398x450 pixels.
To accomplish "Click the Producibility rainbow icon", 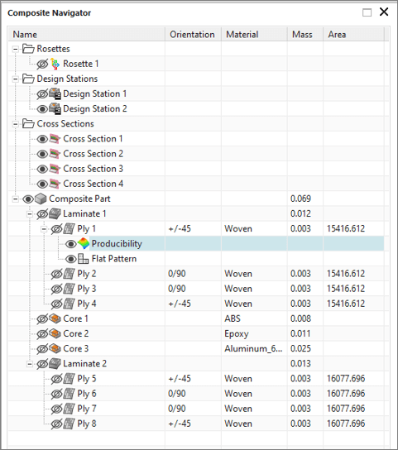I will coord(84,244).
